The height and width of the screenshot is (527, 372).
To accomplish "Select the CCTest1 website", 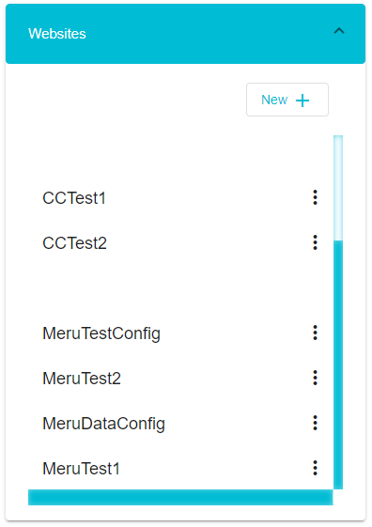I will click(74, 198).
